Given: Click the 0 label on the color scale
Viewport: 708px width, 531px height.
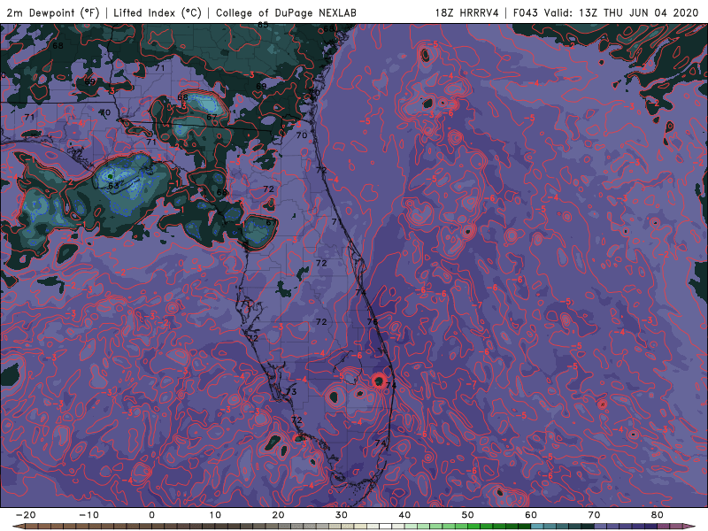Looking at the screenshot, I should click(x=151, y=515).
